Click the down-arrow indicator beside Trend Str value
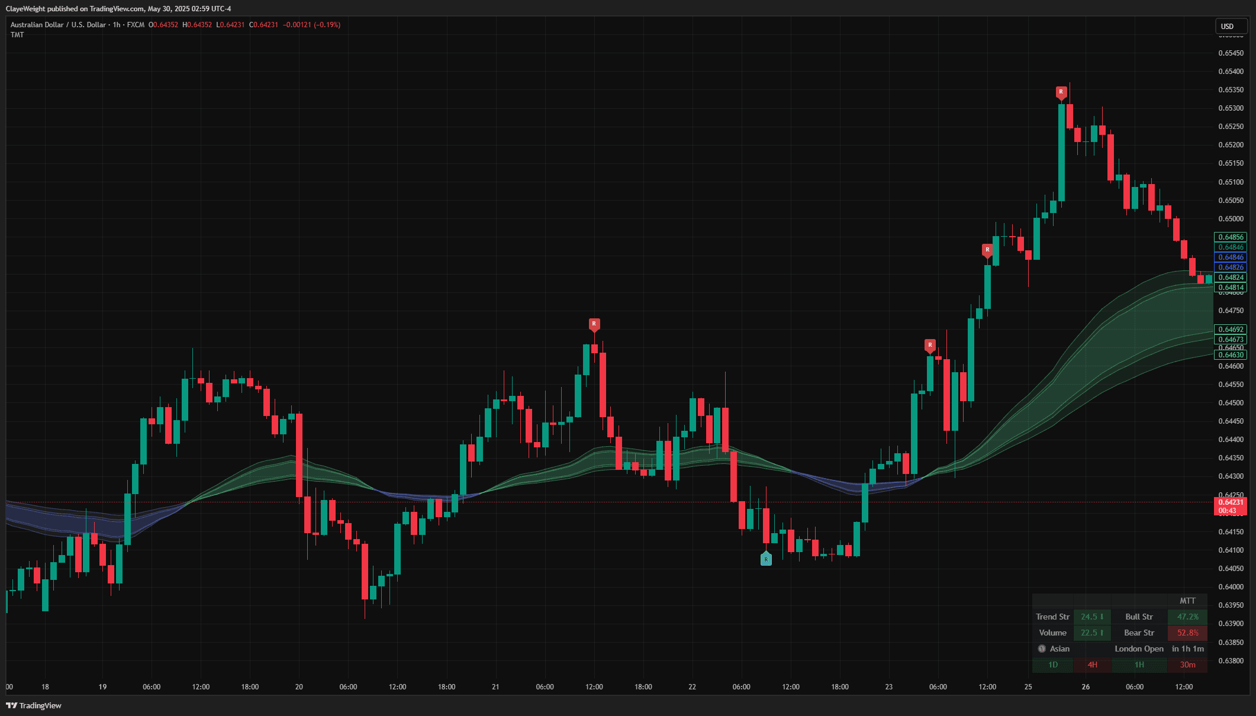Screen dimensions: 1256x716 coord(1102,617)
